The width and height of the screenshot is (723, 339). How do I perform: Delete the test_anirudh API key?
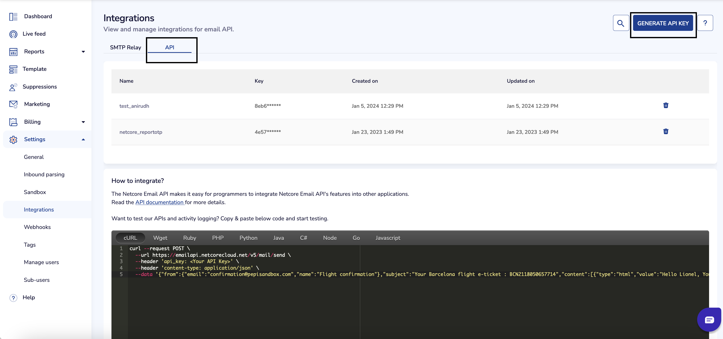tap(665, 105)
